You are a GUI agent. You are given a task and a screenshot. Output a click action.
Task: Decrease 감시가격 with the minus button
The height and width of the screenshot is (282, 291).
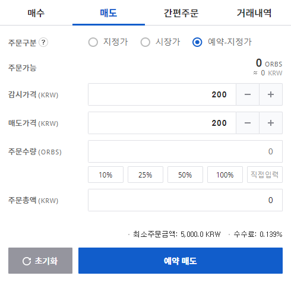pyautogui.click(x=248, y=94)
